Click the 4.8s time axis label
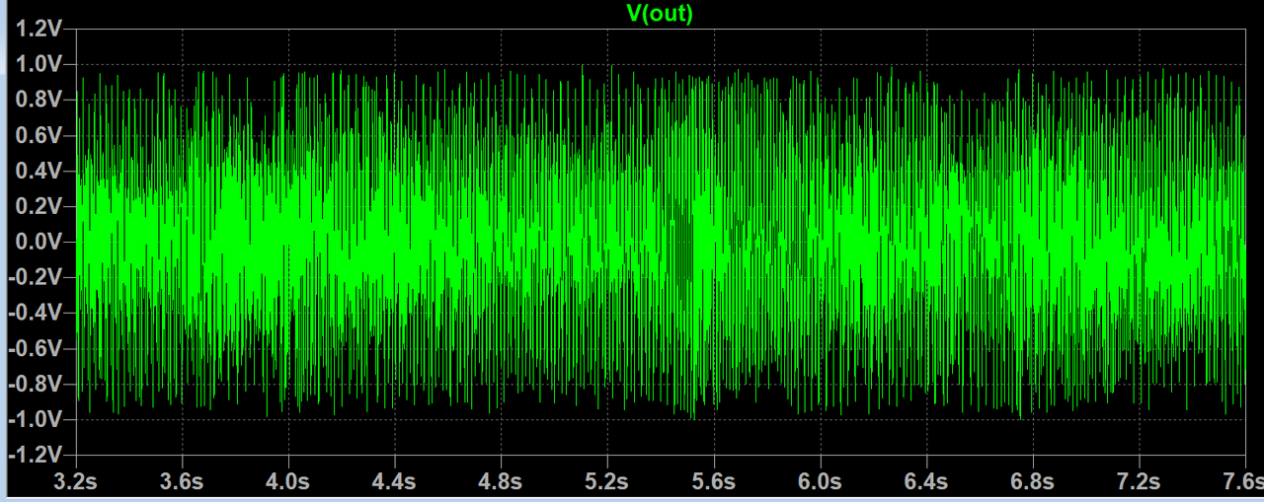 pos(501,481)
